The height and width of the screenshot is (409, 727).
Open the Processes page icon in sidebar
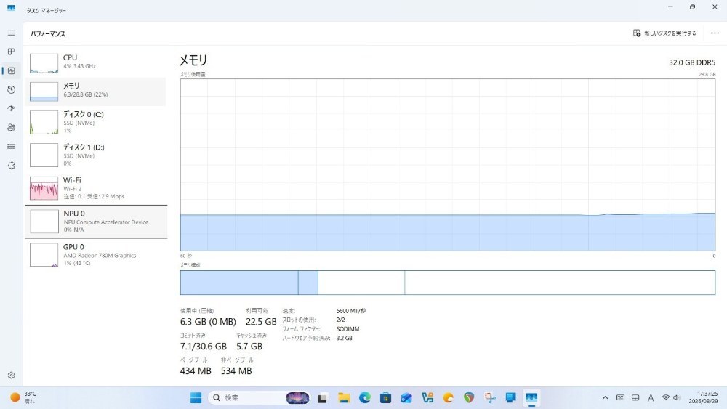(x=11, y=52)
